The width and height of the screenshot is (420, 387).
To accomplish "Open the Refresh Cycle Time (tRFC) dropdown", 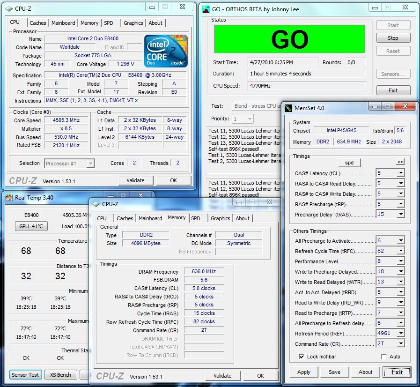I will [401, 251].
